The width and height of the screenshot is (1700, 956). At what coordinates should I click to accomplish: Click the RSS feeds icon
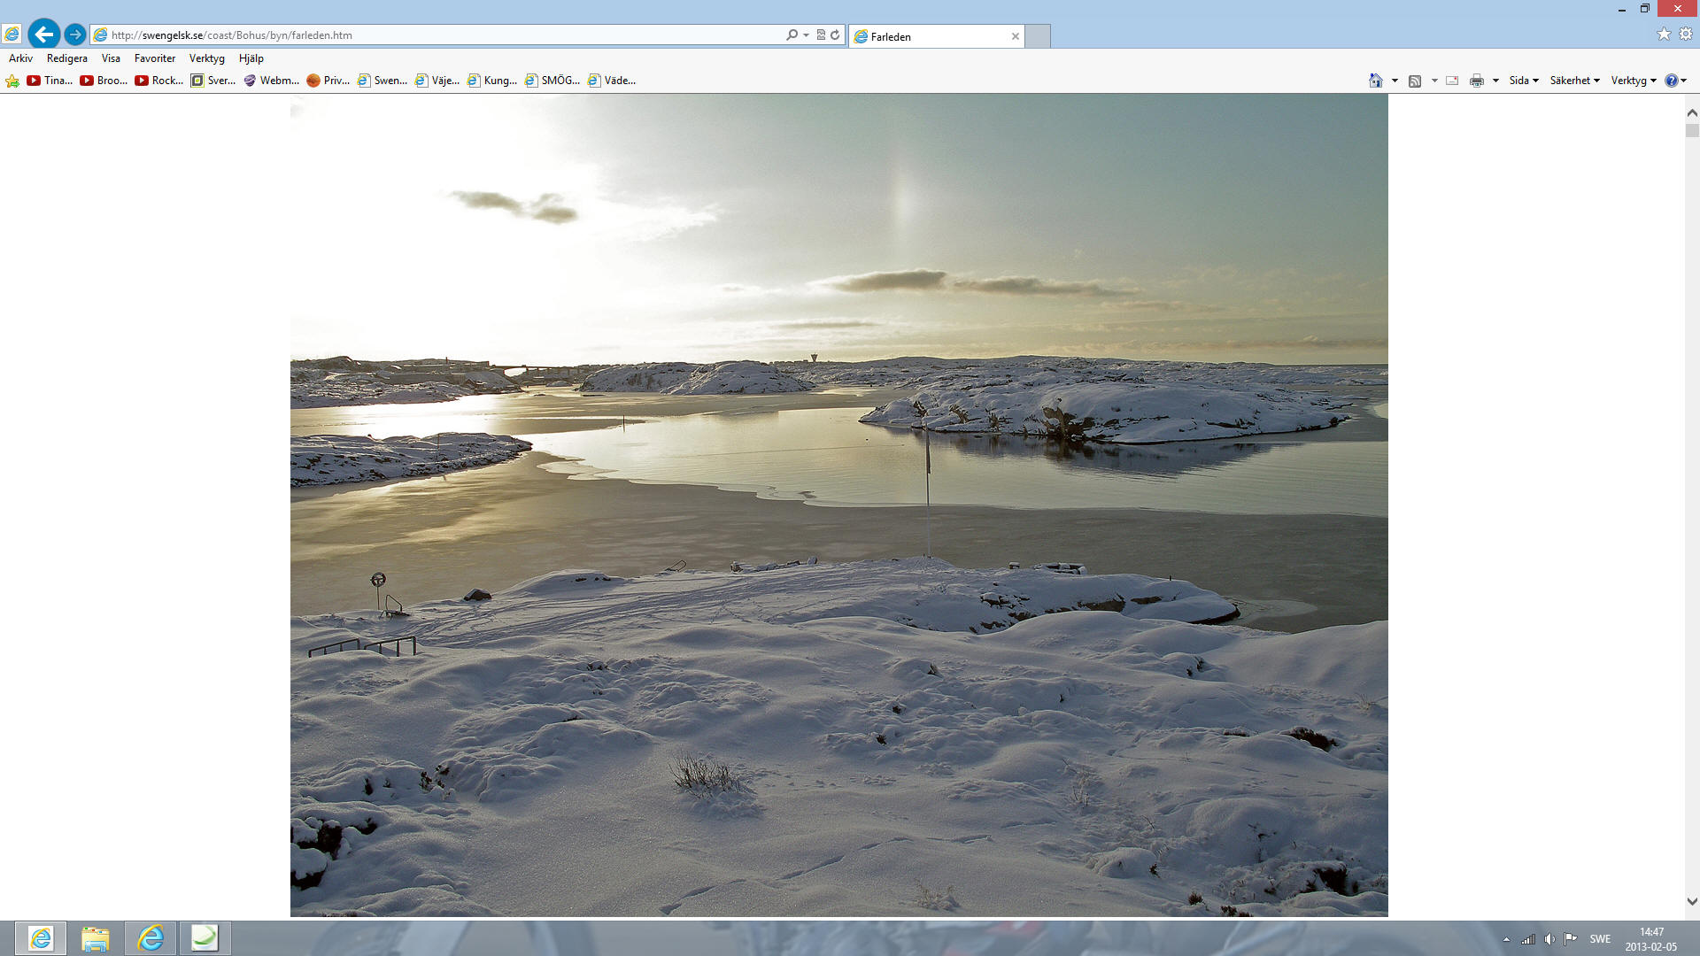(1415, 81)
